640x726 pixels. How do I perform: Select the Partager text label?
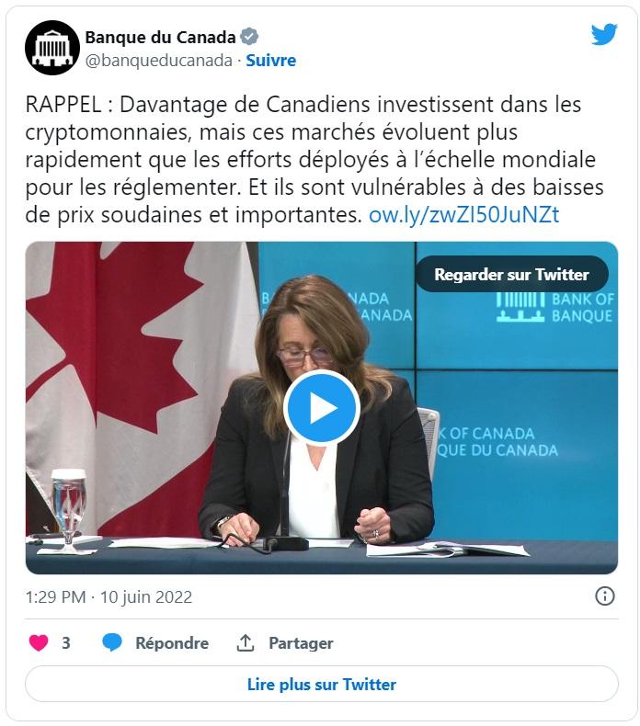301,643
